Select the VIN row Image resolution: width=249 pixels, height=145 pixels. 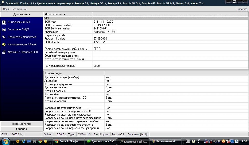[146, 18]
